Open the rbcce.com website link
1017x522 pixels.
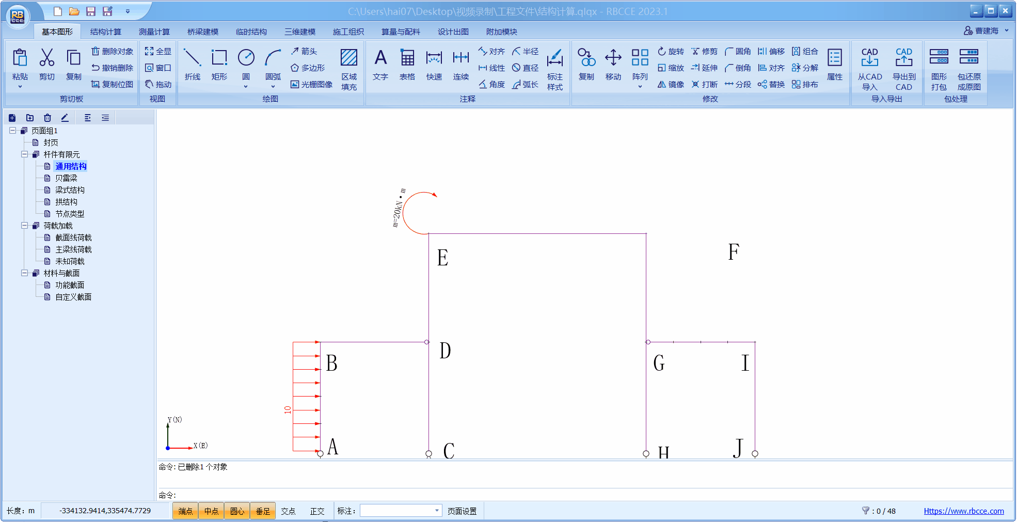coord(963,511)
